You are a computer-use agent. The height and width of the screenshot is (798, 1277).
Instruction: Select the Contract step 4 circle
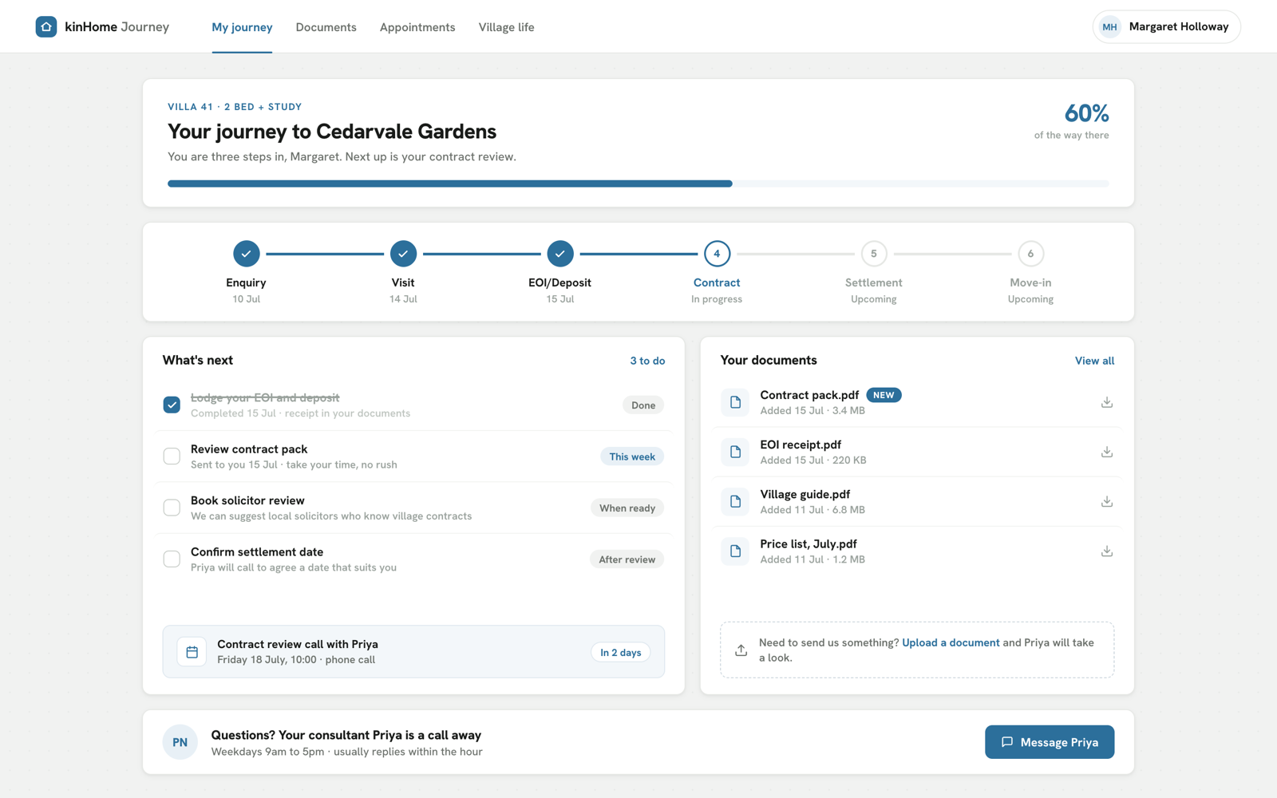pos(717,254)
